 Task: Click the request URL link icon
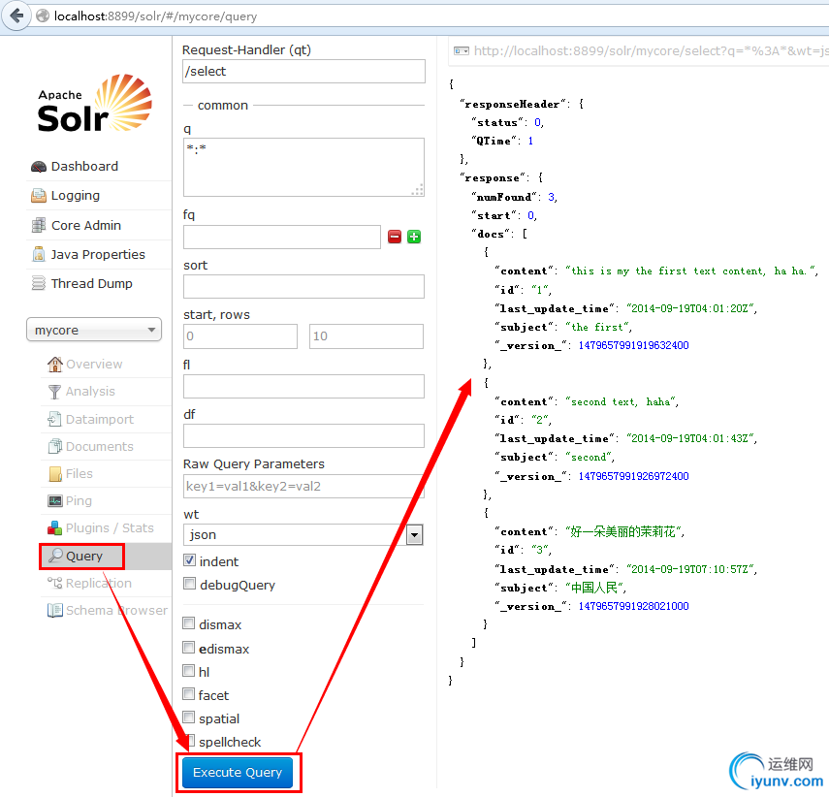(x=462, y=51)
